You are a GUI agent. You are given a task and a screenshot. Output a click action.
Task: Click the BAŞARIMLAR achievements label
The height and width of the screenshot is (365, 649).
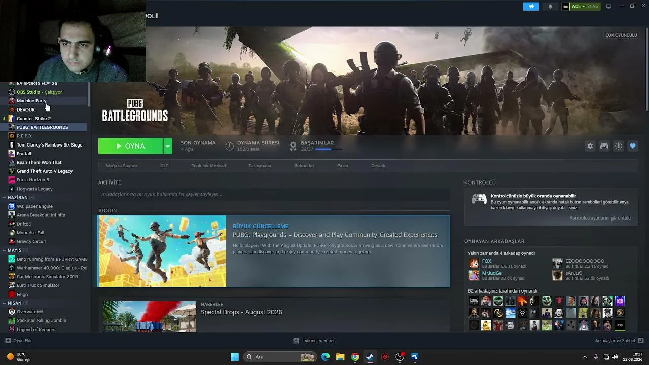click(x=317, y=143)
